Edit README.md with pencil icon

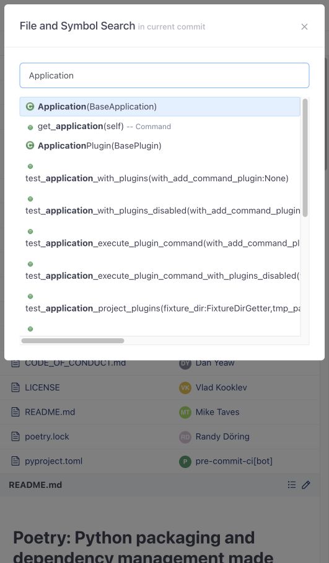[x=306, y=485]
